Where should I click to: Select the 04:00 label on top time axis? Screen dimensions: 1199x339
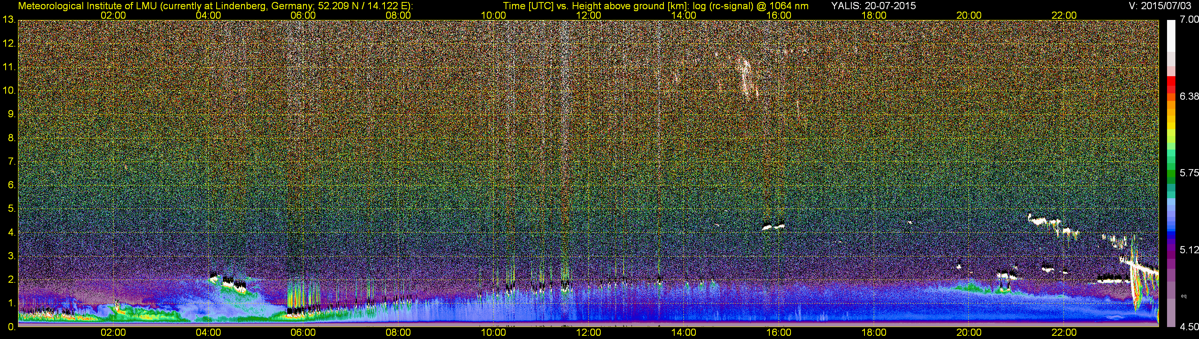208,15
